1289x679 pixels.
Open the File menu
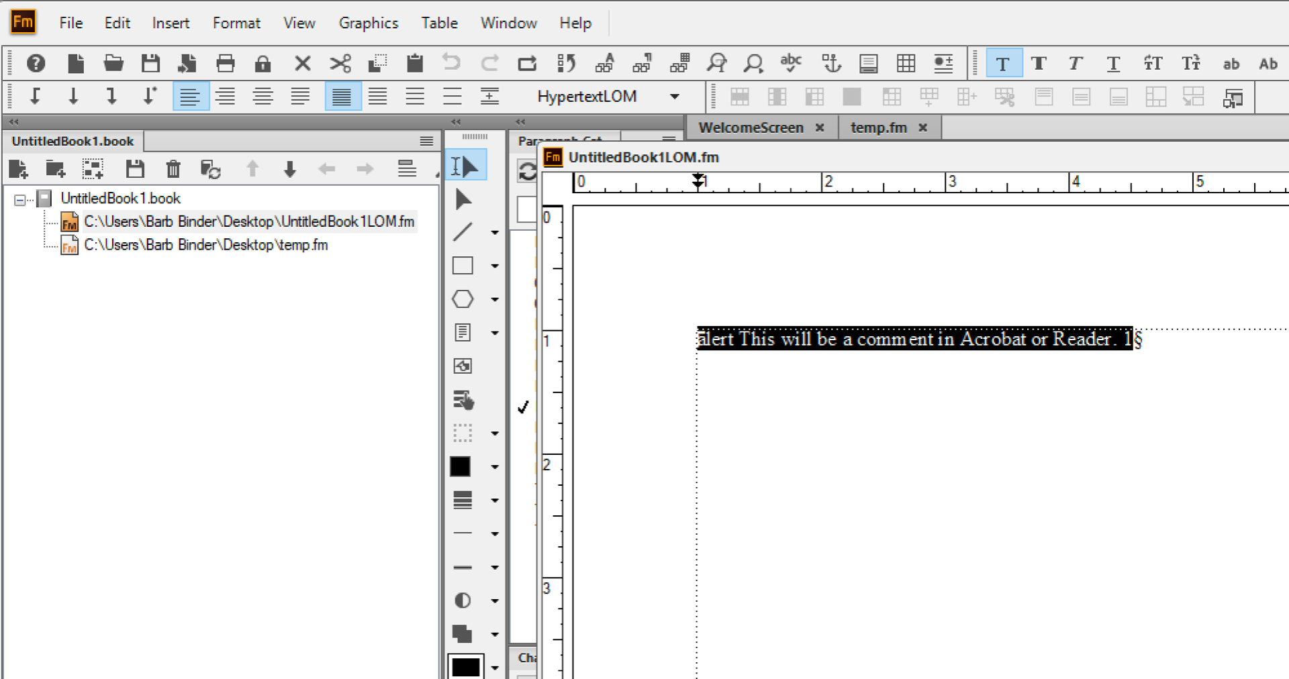[70, 23]
